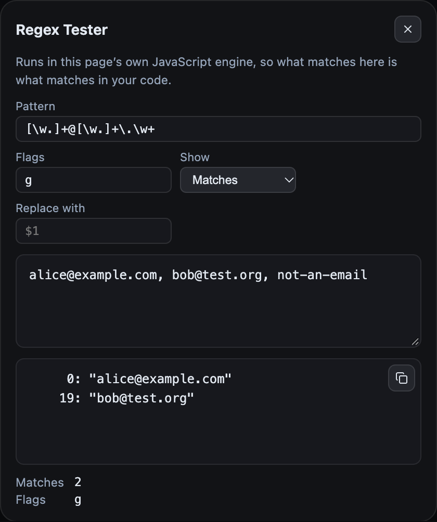Click the Regex Tester heading
Viewport: 437px width, 522px height.
[61, 30]
